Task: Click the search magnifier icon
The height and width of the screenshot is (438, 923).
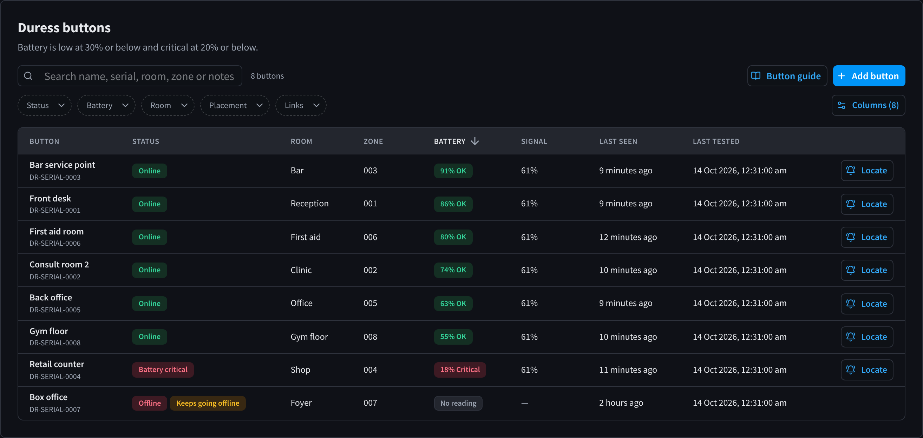Action: 28,76
